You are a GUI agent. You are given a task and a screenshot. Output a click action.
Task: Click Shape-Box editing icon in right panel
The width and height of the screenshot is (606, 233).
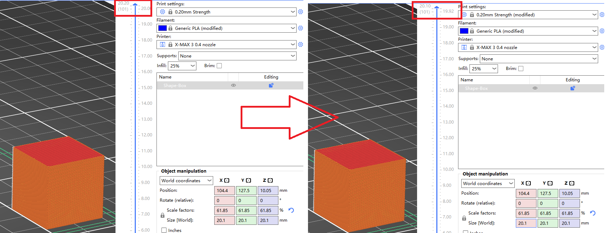coord(572,88)
